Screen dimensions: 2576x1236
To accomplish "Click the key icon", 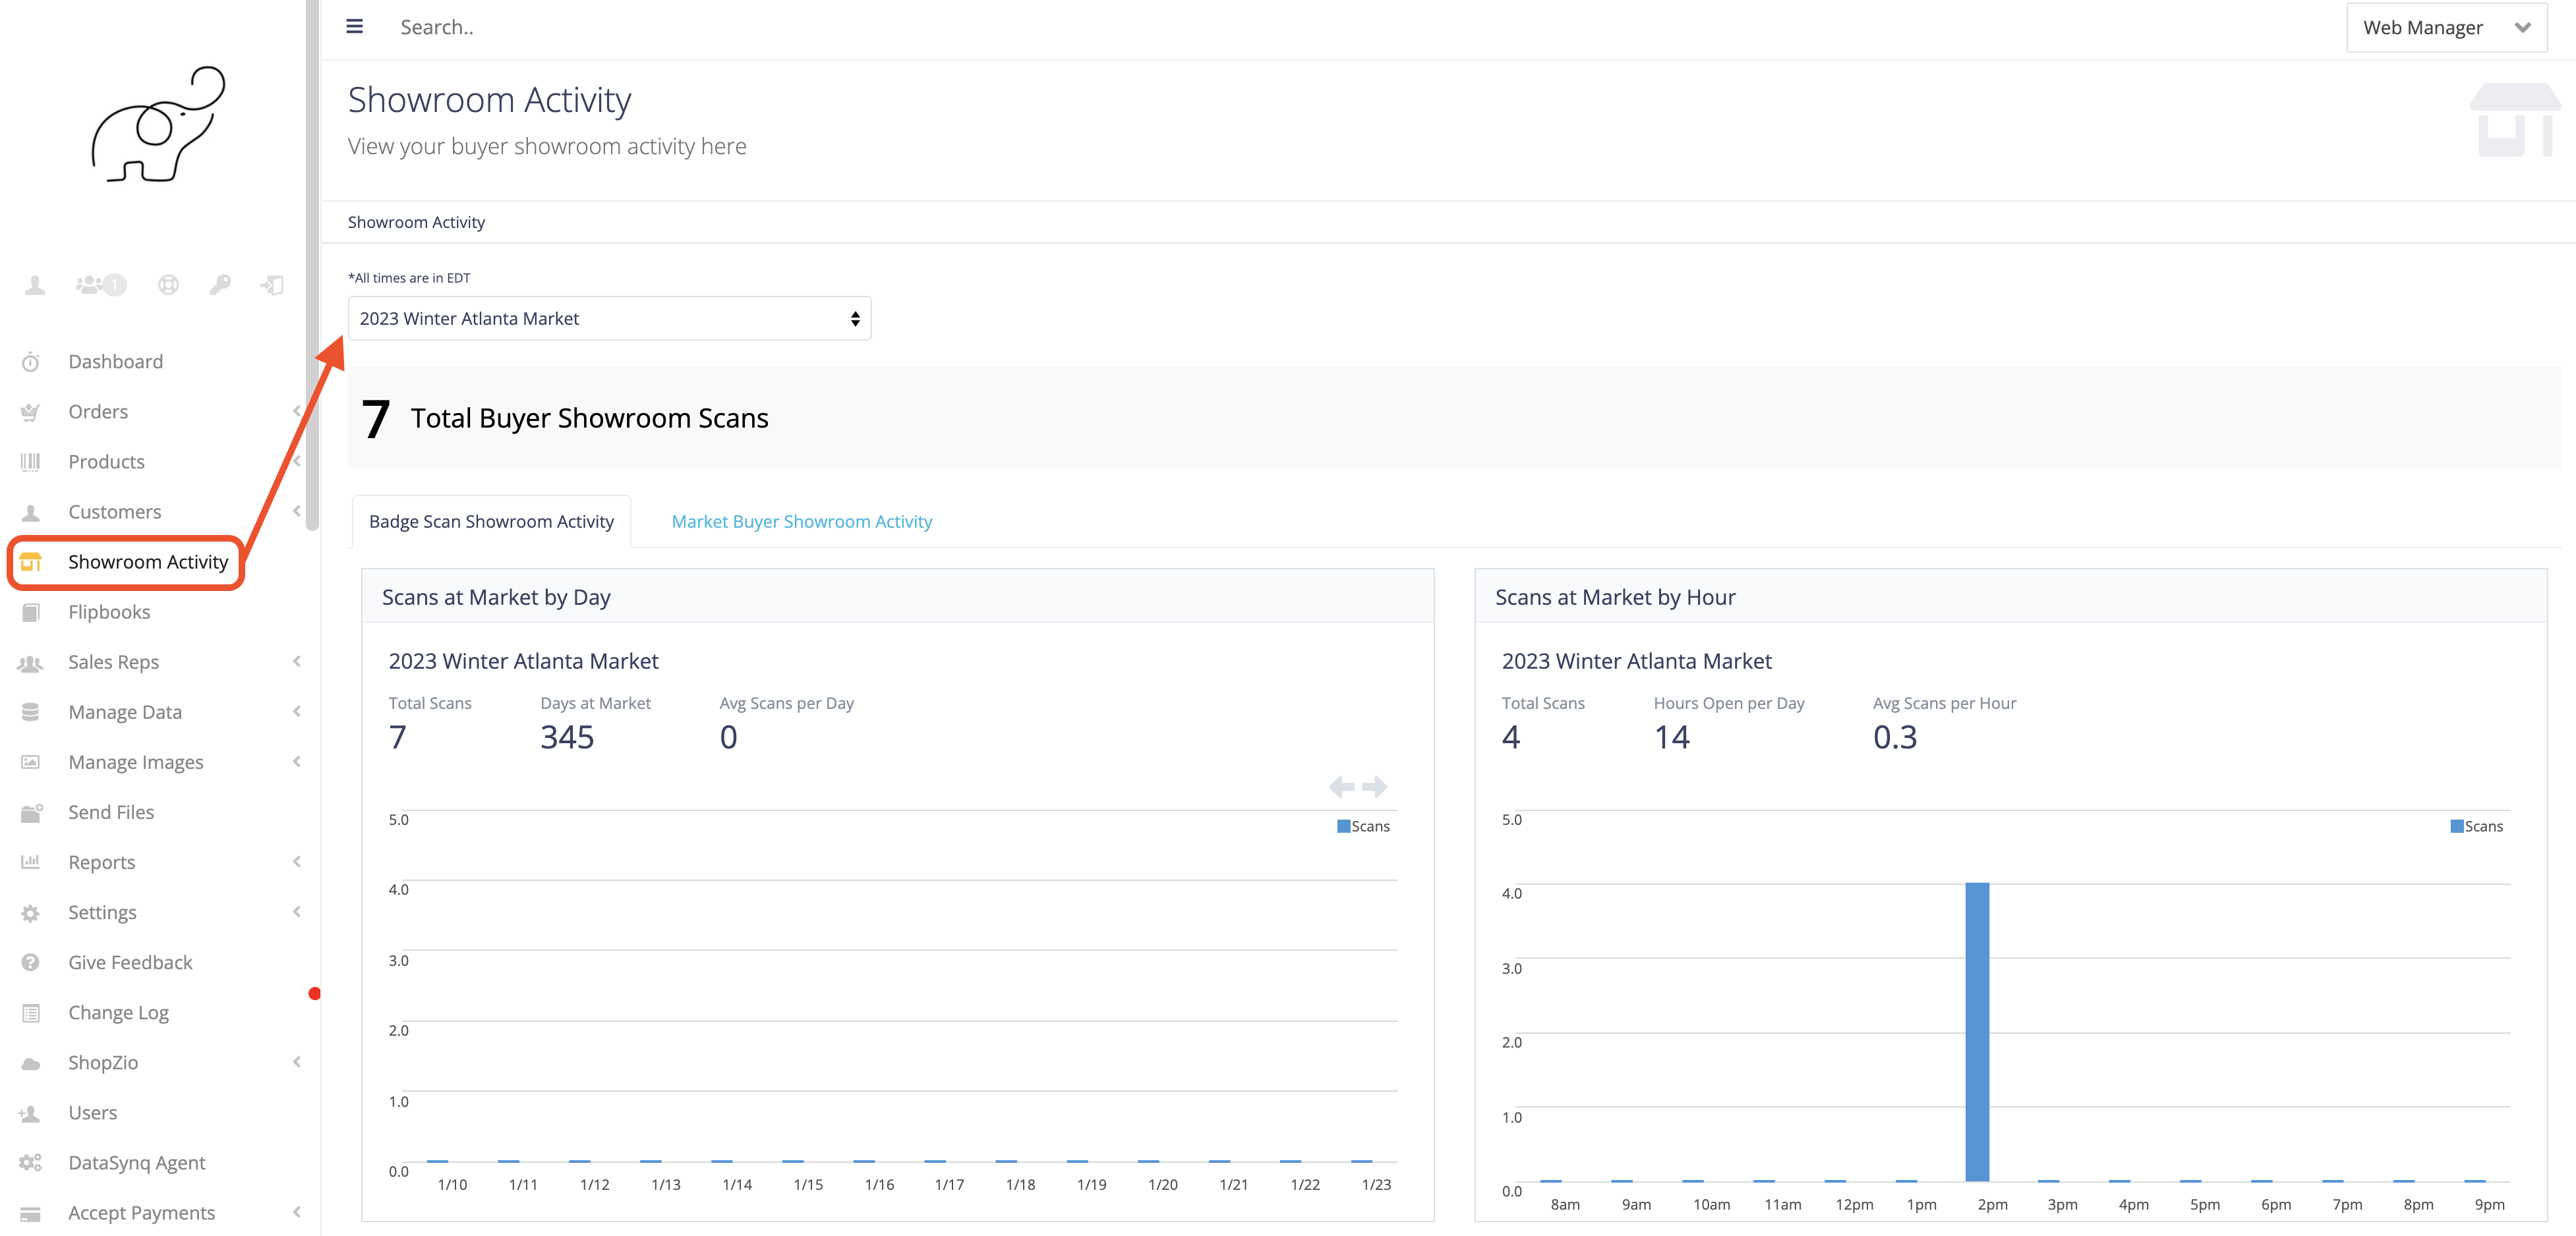I will pos(220,286).
